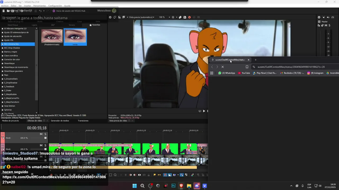Image resolution: width=339 pixels, height=190 pixels.
Task: Open master mixer sliders icon
Action: [x=333, y=17]
